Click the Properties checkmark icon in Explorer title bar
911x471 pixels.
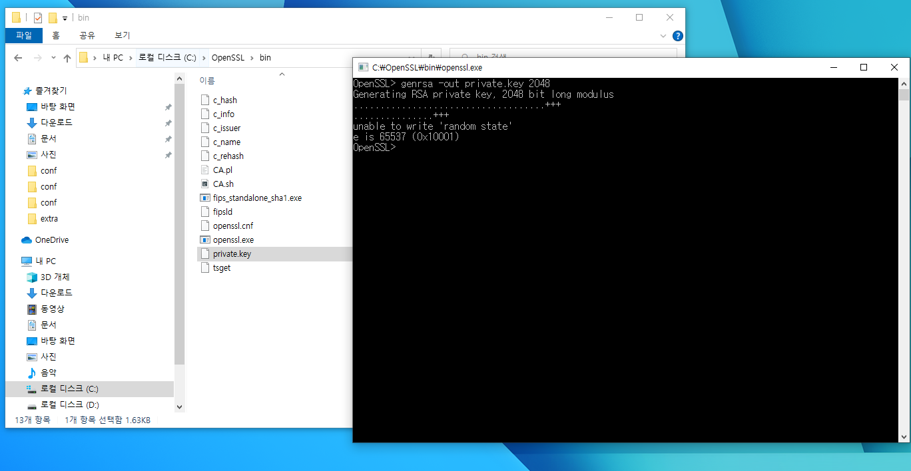38,18
